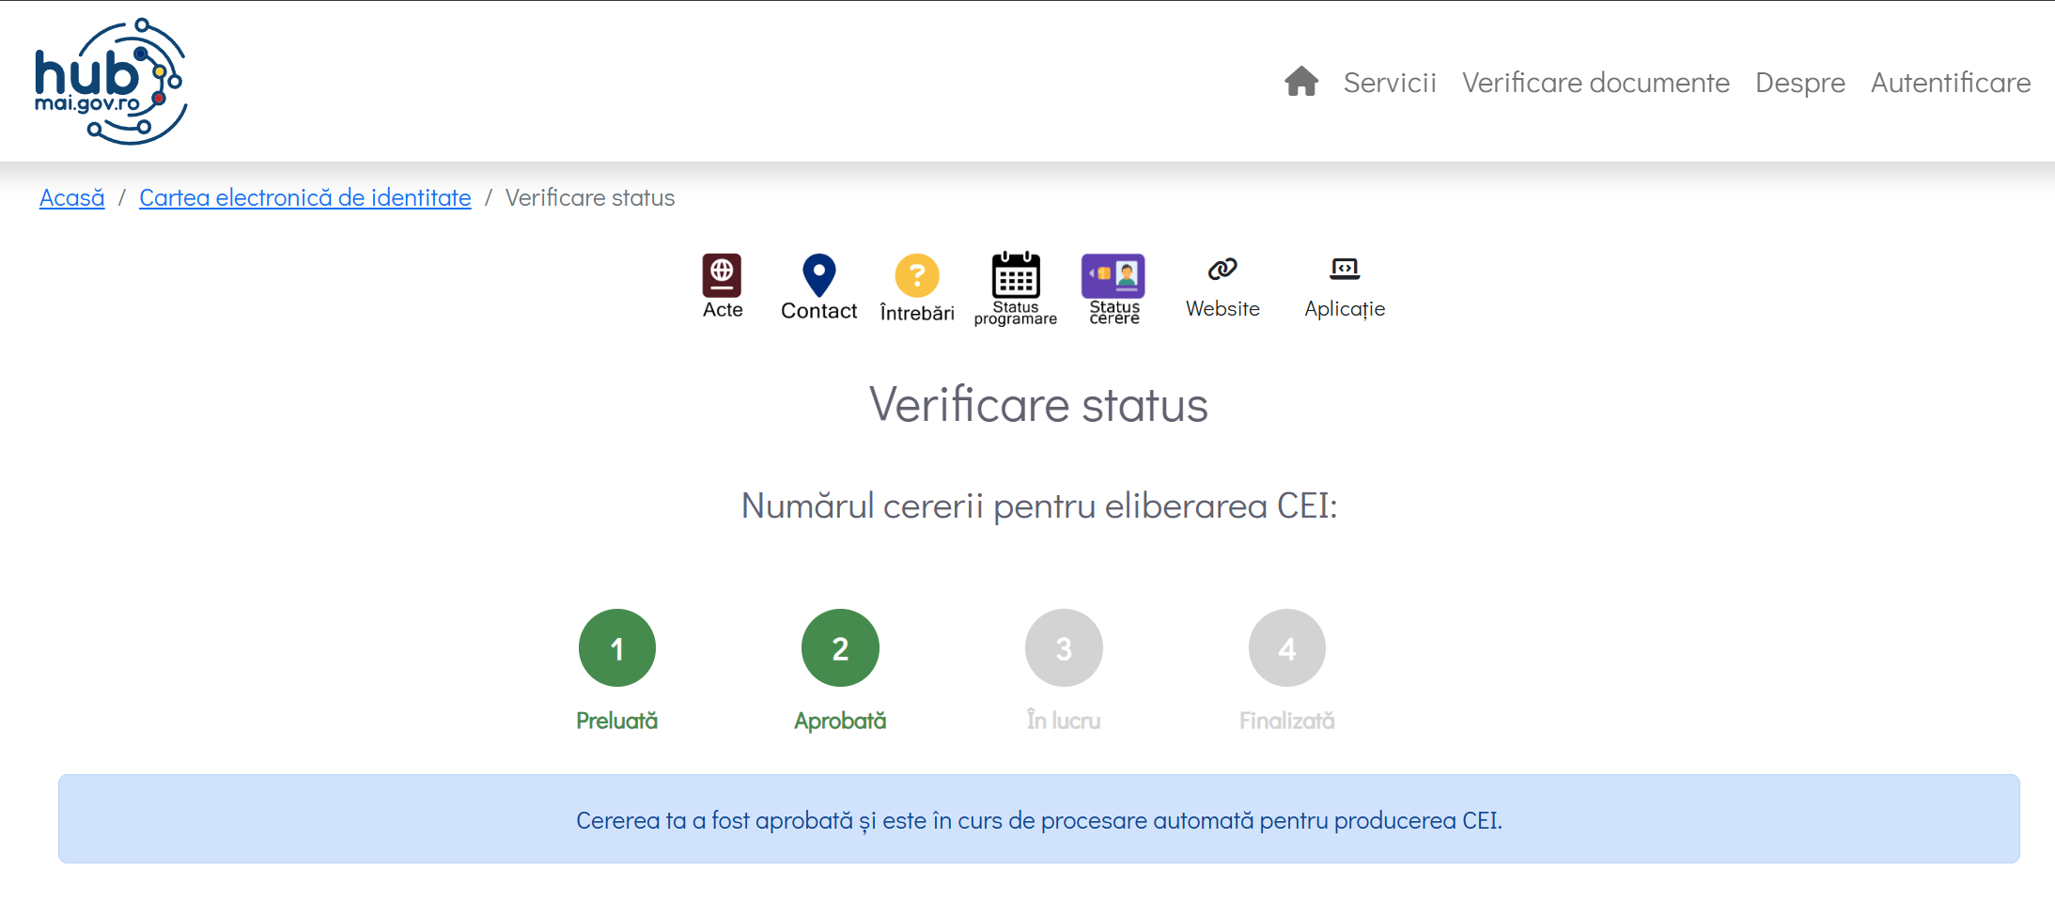Screen dimensions: 2055x901
Task: Go to the Autentificare page
Action: 1951,83
